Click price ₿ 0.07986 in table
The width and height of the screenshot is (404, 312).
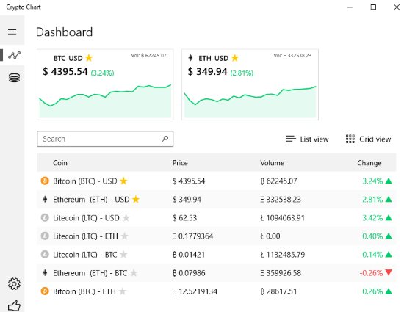189,273
